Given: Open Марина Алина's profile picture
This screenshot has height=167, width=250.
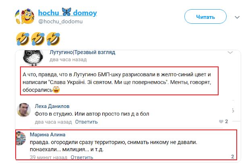Looking at the screenshot, I should [21, 138].
